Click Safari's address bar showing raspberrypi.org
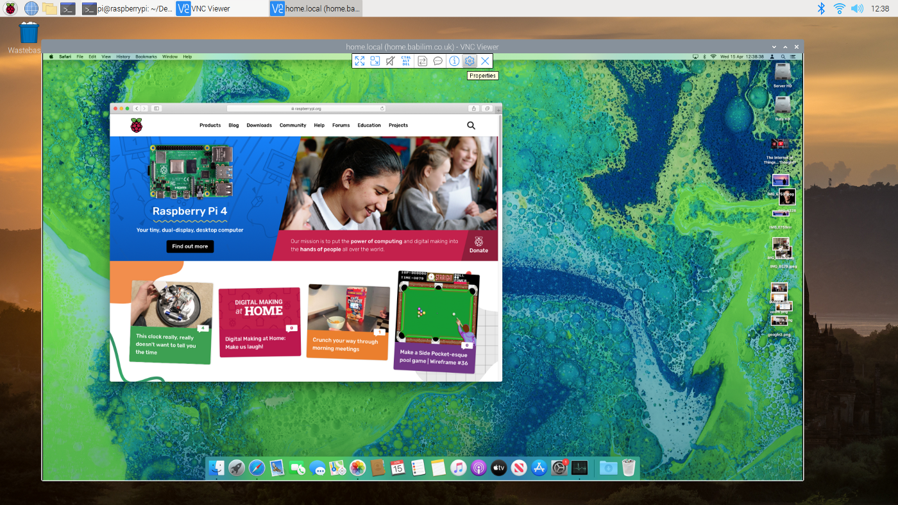 tap(305, 108)
